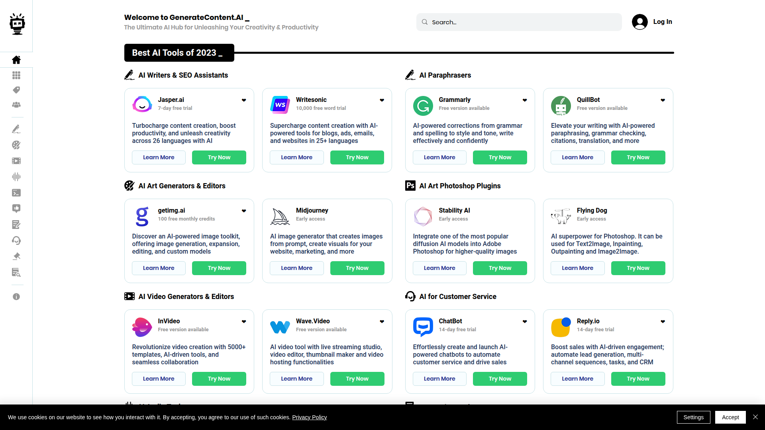Viewport: 765px width, 430px height.
Task: Click Learn More on Stability AI card
Action: click(x=439, y=268)
